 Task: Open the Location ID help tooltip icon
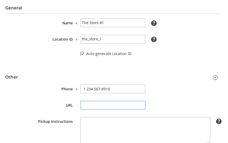click(154, 39)
